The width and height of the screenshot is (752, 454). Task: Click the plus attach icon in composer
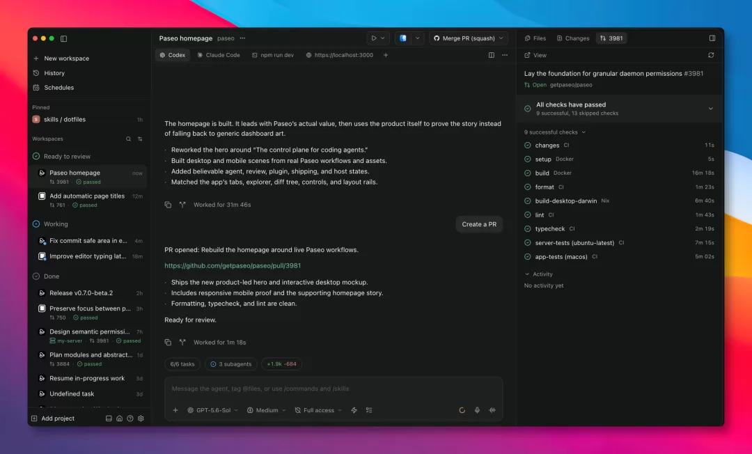(x=175, y=410)
